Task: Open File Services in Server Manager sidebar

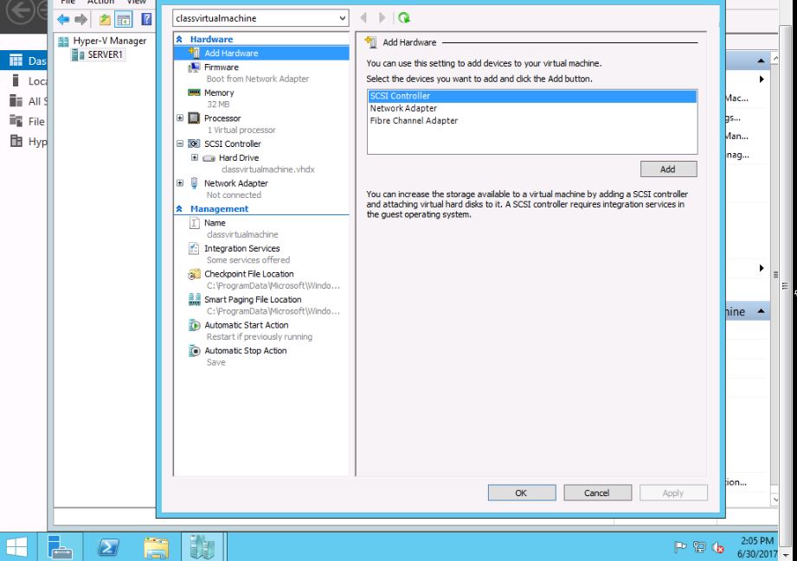Action: (24, 121)
